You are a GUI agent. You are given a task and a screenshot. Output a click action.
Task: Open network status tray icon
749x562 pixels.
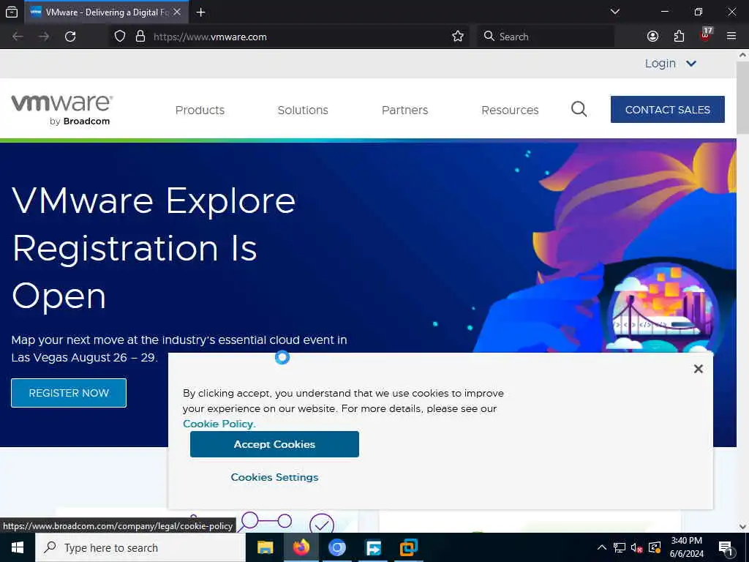tap(620, 547)
